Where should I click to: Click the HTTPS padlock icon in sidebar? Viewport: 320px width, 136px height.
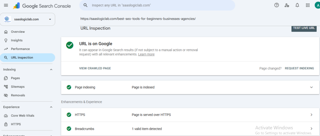point(6,124)
